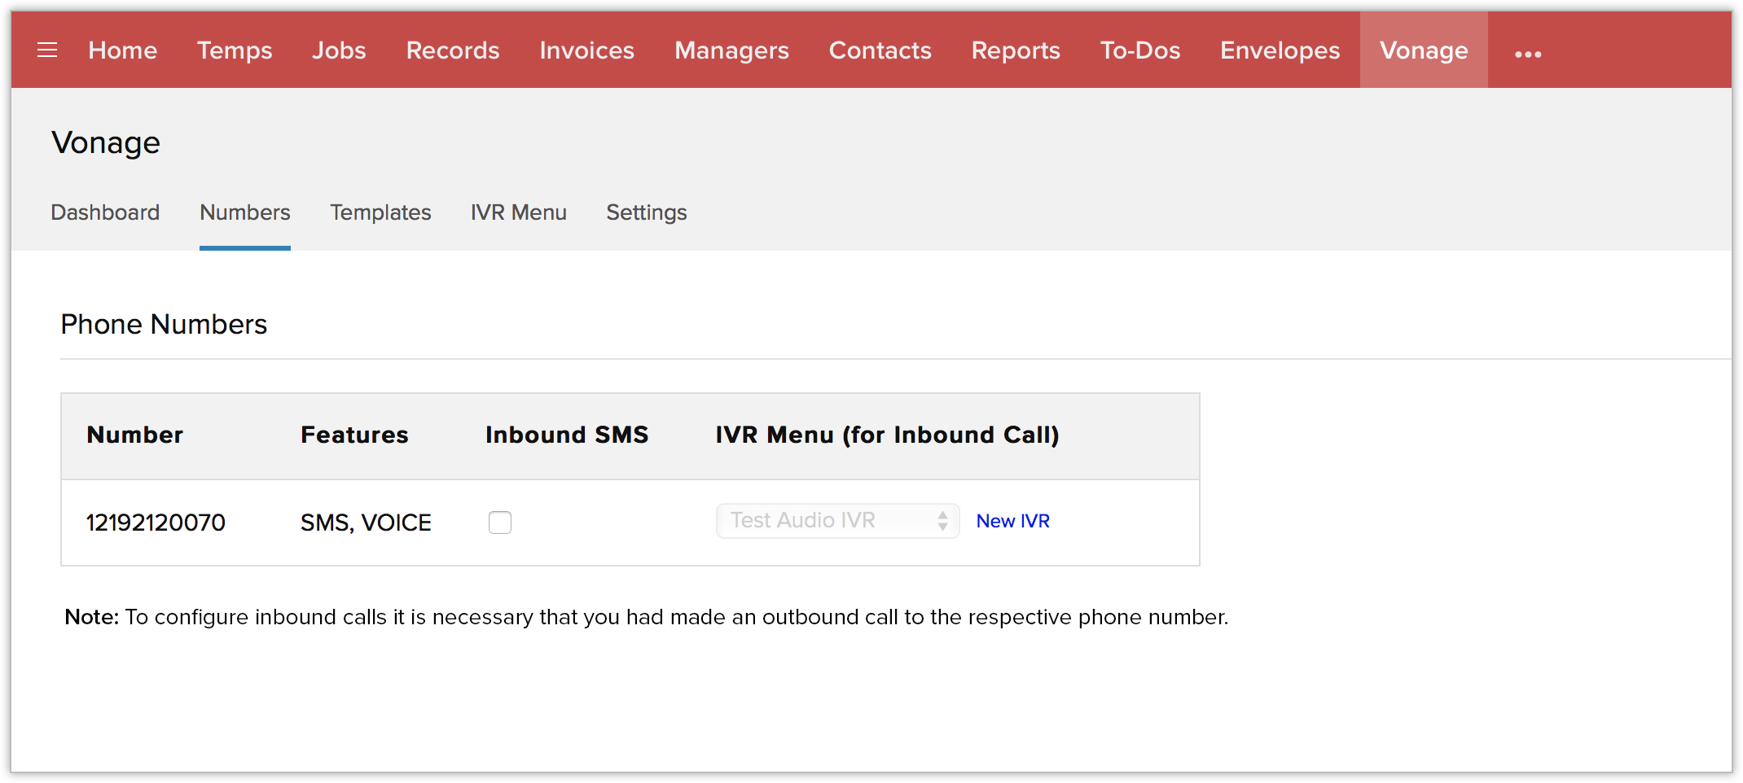1743x783 pixels.
Task: Open the Vonage Settings tab
Action: [647, 212]
